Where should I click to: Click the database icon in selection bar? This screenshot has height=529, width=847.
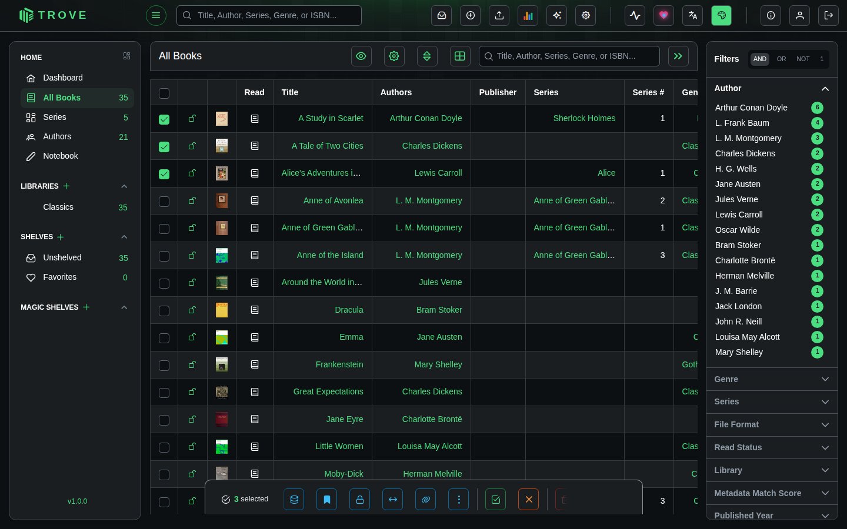[x=294, y=500]
